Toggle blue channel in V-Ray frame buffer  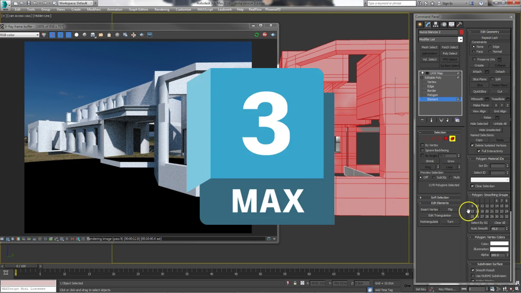[68, 35]
